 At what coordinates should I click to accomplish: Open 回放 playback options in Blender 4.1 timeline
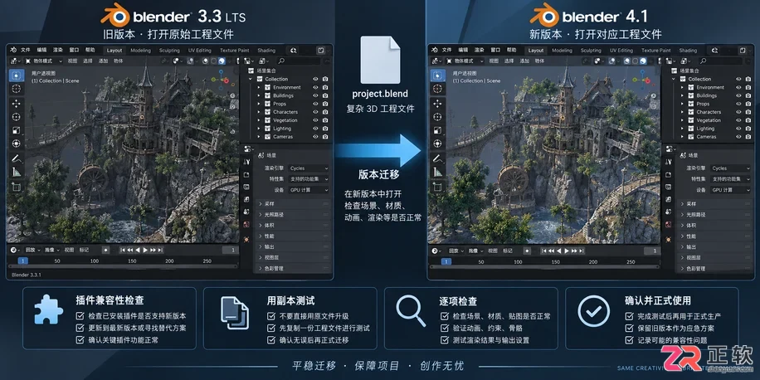click(456, 251)
